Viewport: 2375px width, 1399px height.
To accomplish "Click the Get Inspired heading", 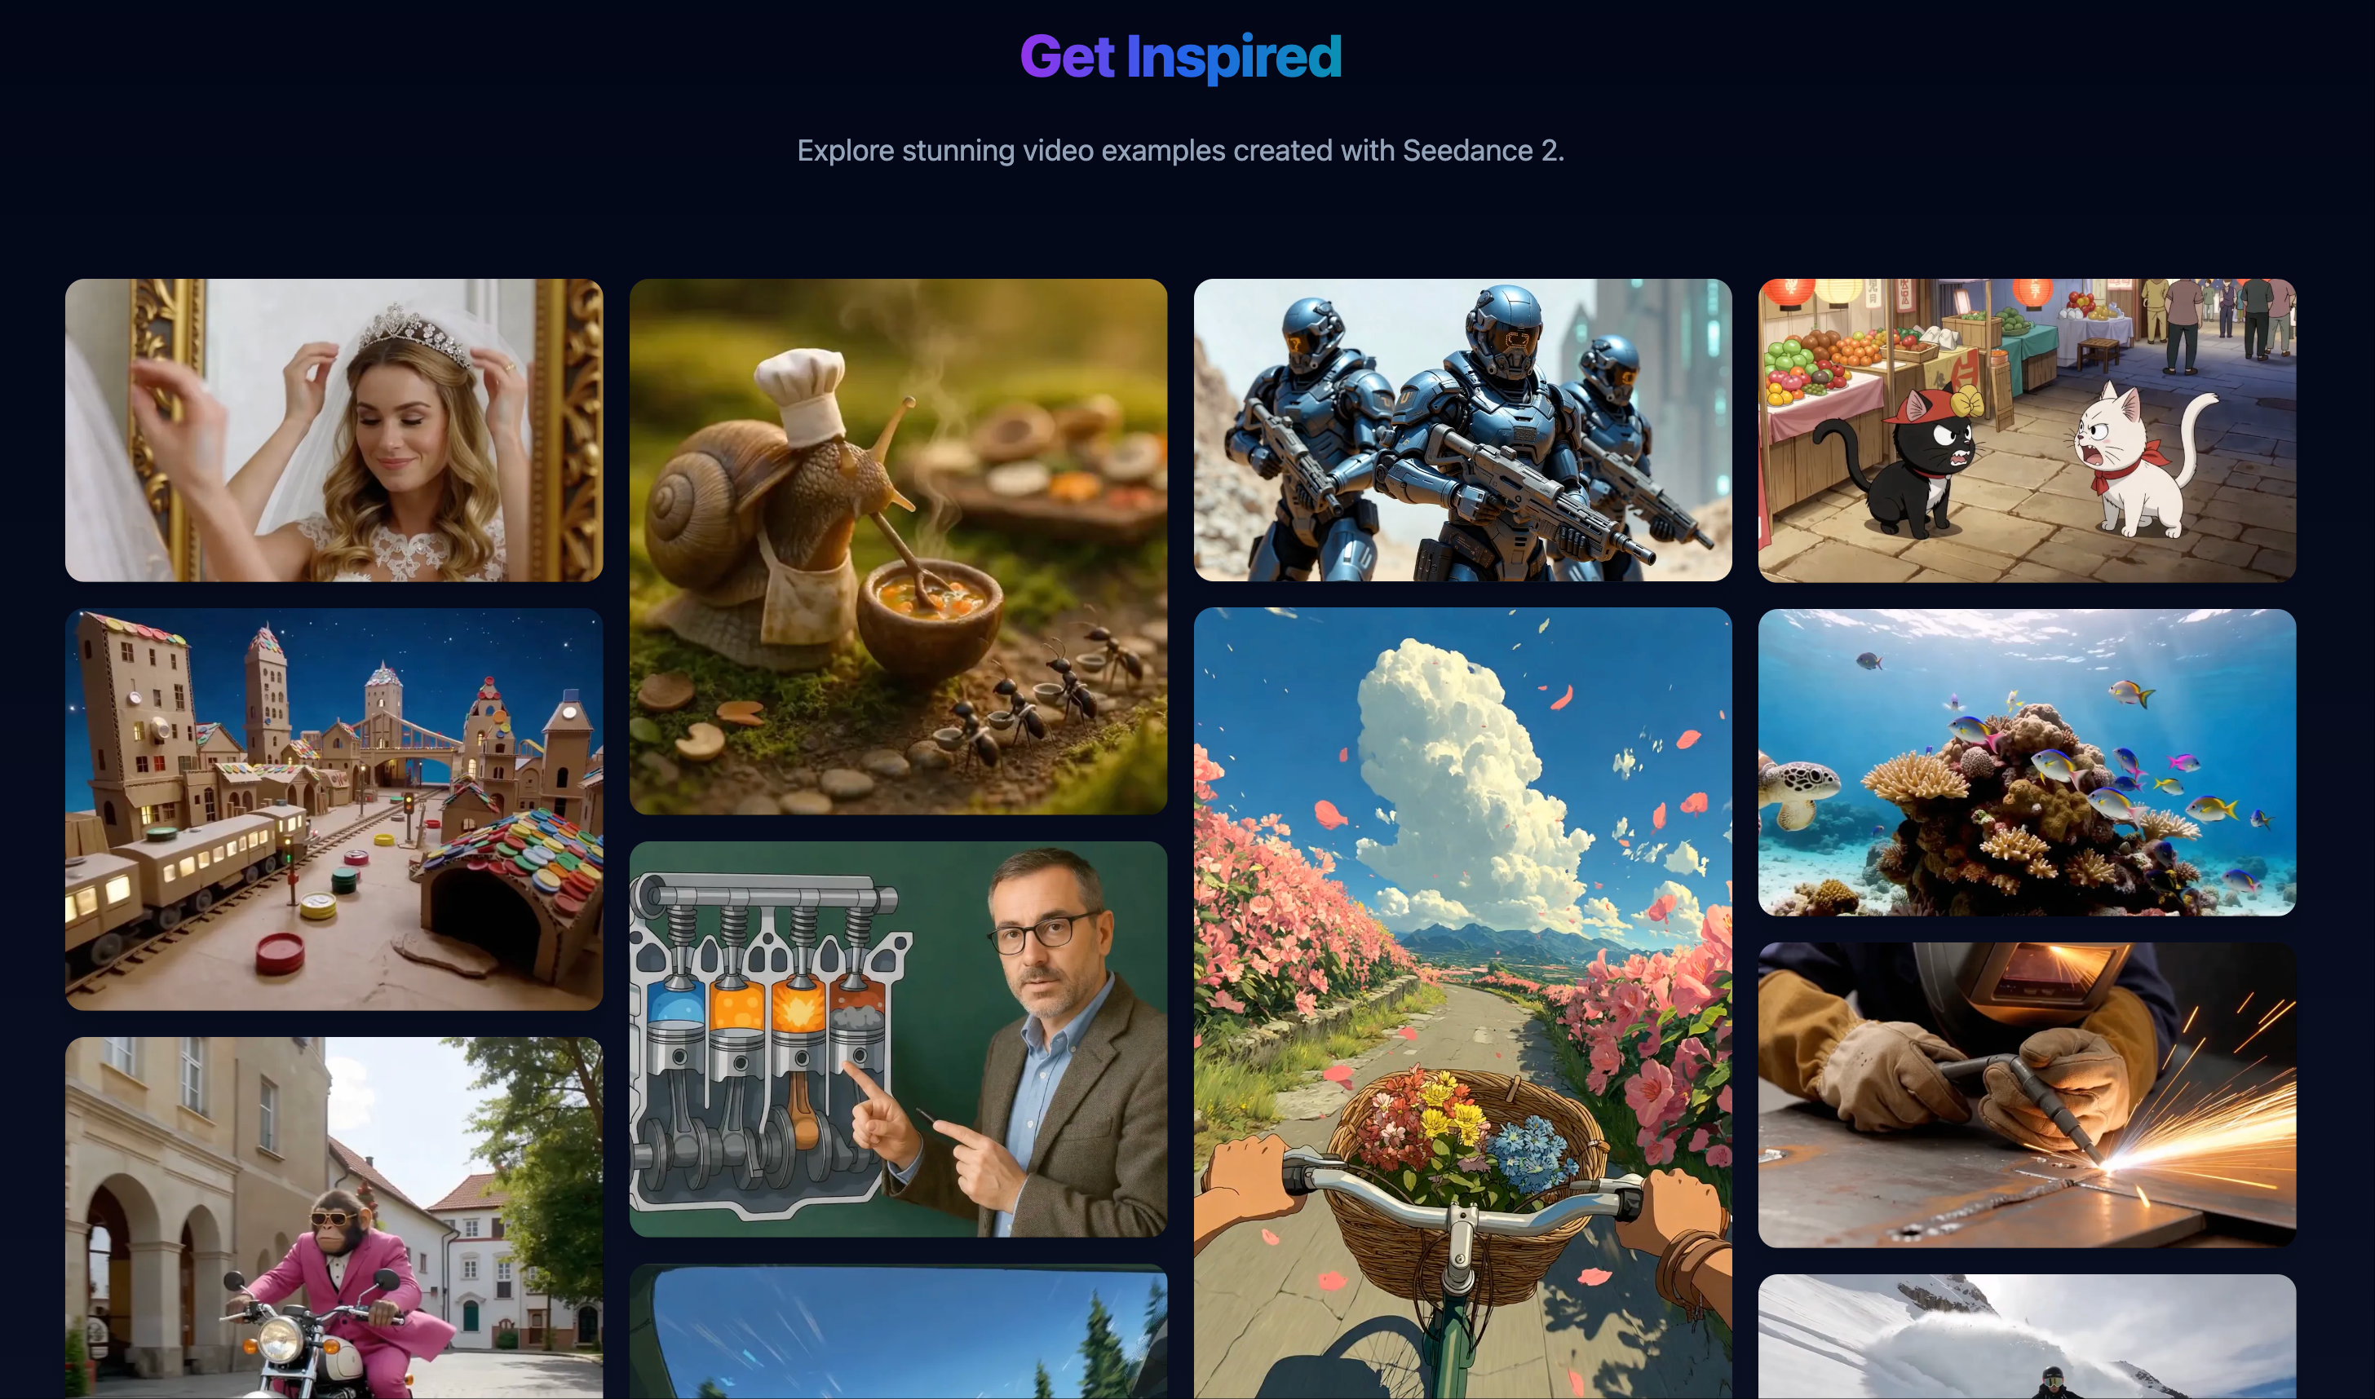I will [1180, 56].
